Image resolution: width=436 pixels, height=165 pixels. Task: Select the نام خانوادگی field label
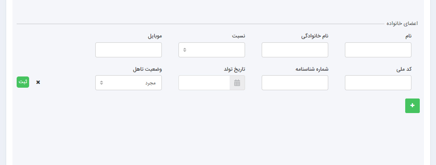pyautogui.click(x=315, y=36)
